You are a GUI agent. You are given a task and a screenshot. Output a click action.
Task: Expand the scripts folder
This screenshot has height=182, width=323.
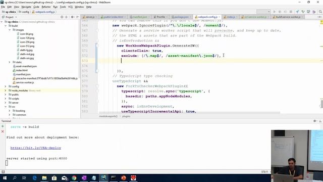point(6,99)
